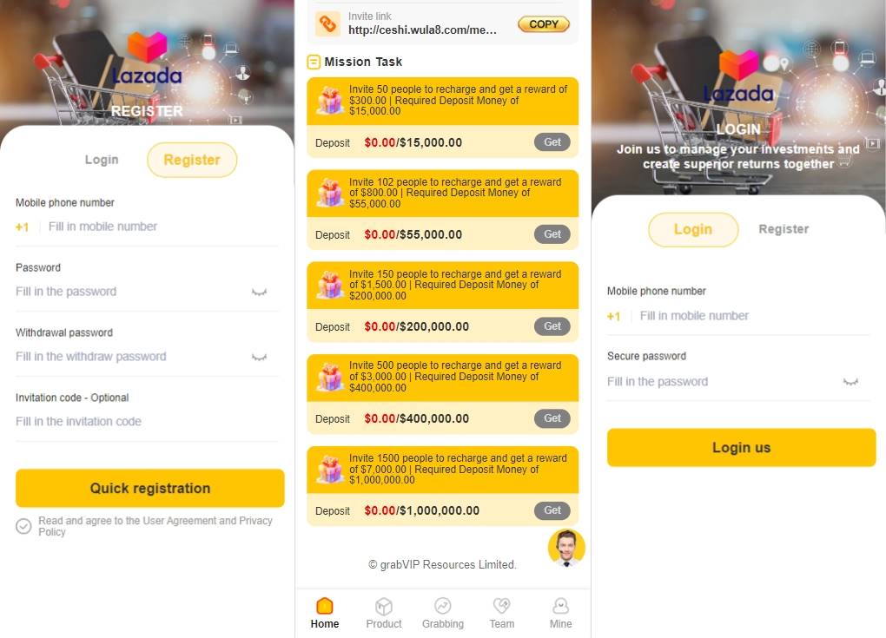The image size is (886, 638).
Task: Click the Quick registration button
Action: click(149, 488)
